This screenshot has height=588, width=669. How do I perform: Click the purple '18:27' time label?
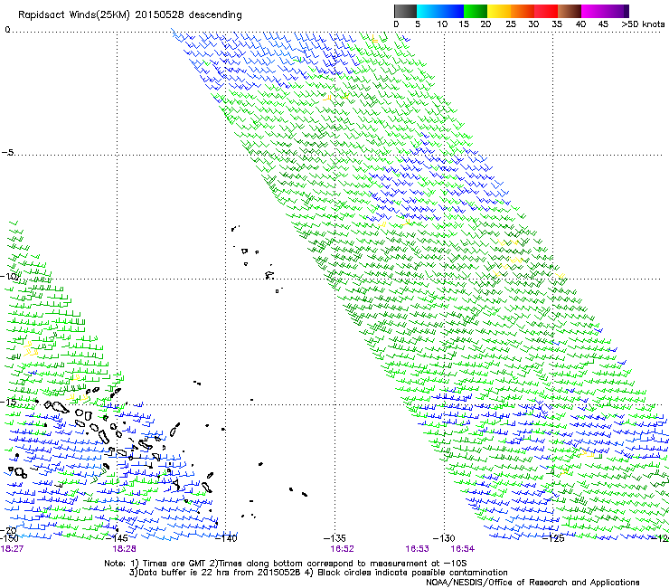12,549
